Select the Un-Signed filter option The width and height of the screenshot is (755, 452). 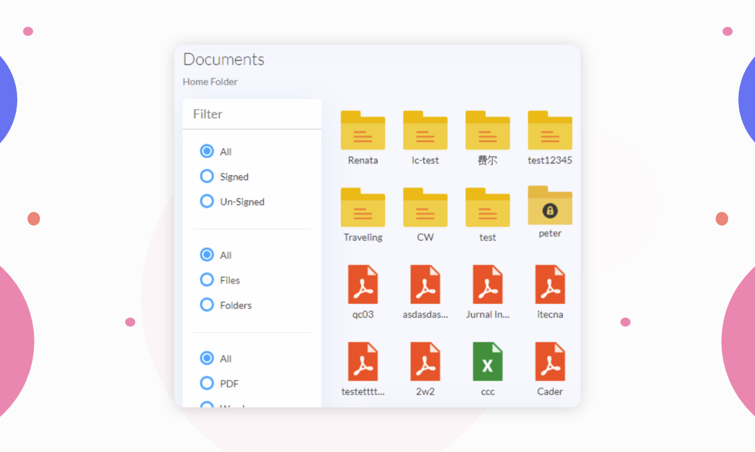pos(207,202)
